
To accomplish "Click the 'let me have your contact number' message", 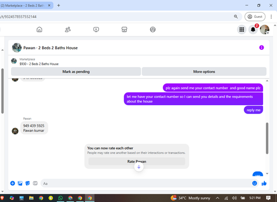I will click(x=193, y=99).
